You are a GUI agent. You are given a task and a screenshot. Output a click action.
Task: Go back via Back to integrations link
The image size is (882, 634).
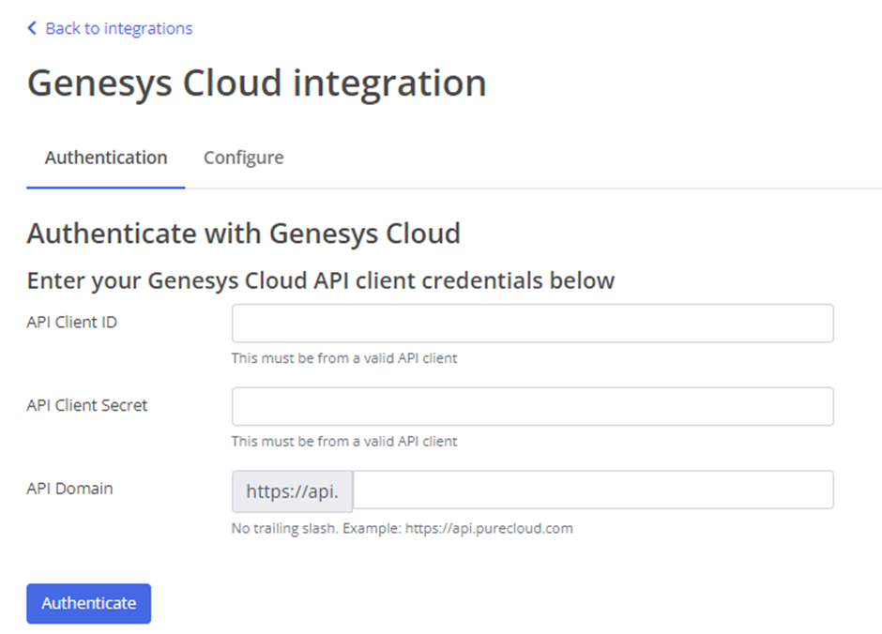point(118,28)
